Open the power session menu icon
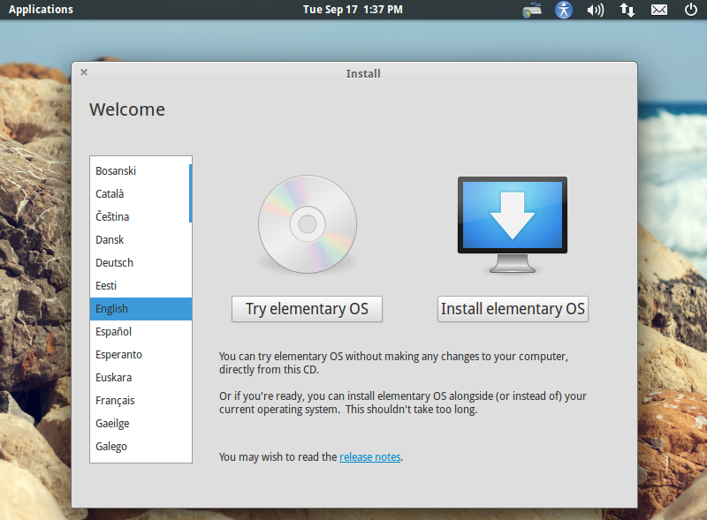The image size is (707, 520). 691,10
